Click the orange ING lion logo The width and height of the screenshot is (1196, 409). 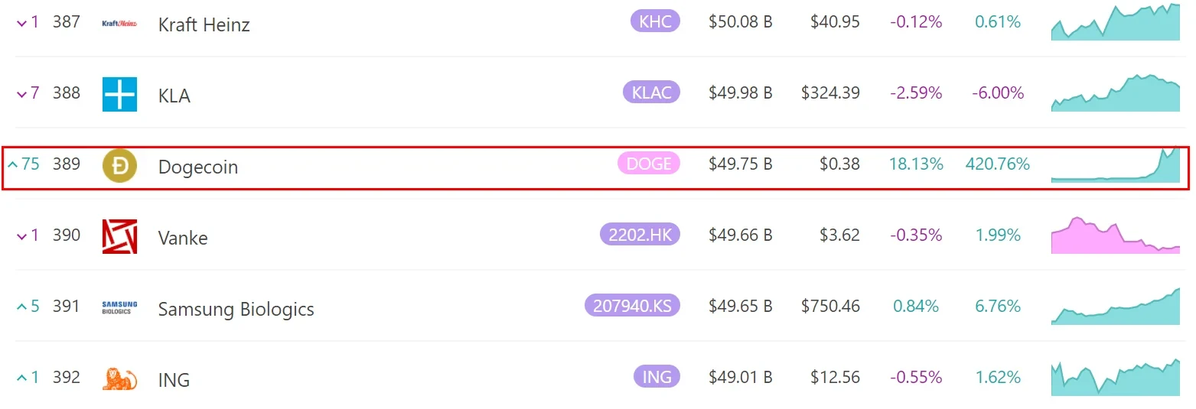point(119,379)
